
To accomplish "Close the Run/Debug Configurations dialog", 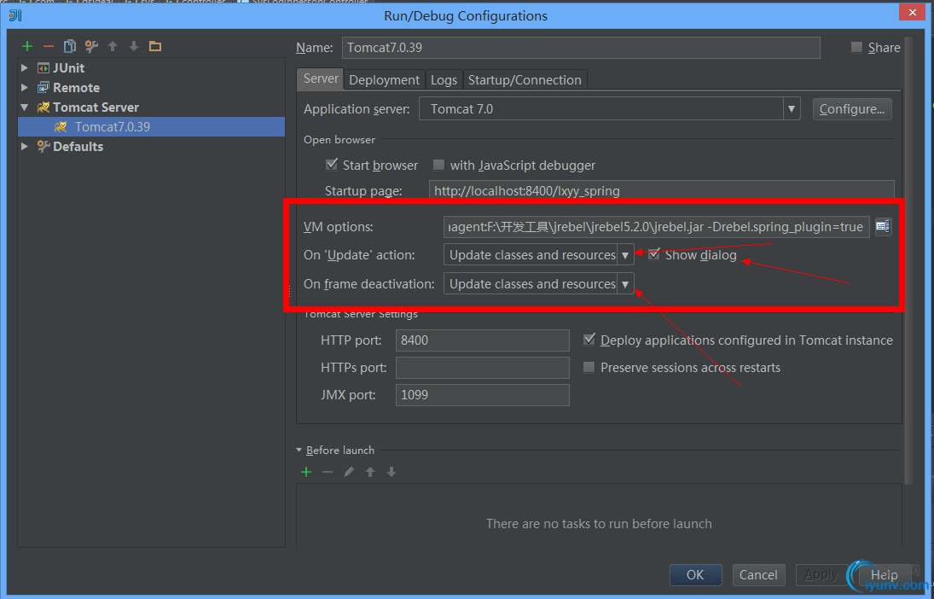I will (x=912, y=12).
